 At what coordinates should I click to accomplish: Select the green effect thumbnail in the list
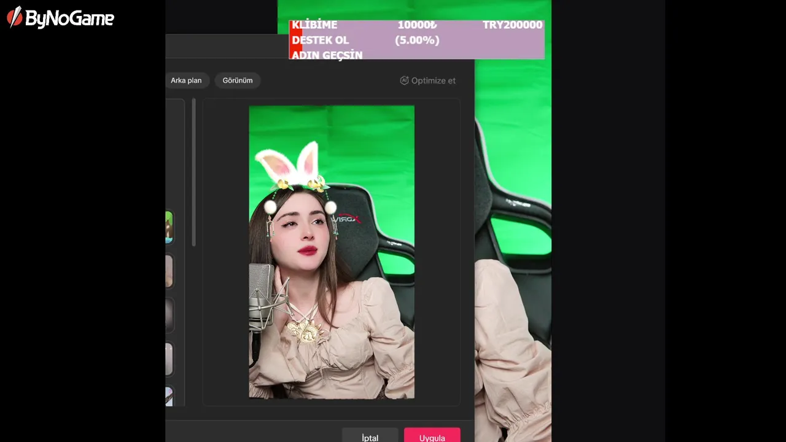tap(169, 227)
